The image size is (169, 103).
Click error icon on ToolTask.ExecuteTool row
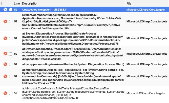(x=5, y=76)
